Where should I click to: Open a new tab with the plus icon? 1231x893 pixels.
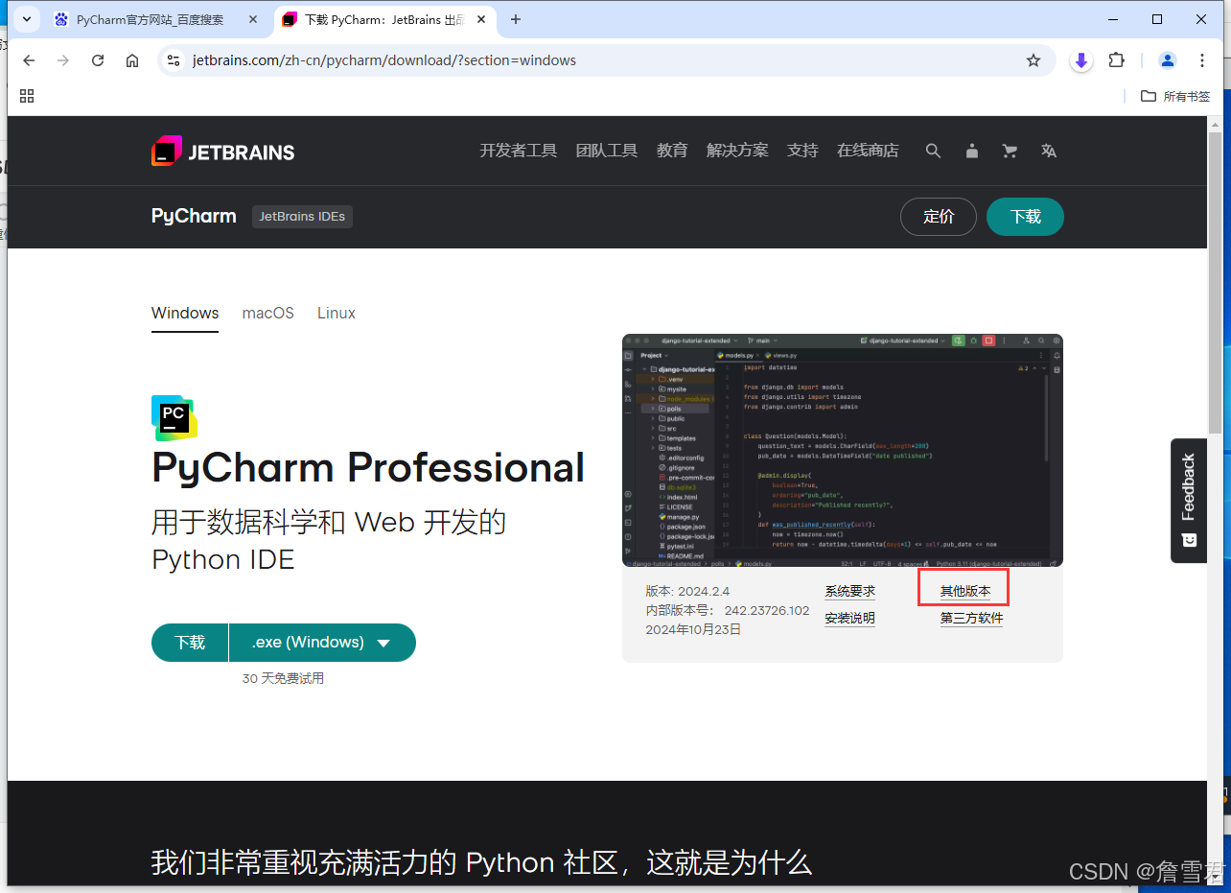tap(516, 19)
